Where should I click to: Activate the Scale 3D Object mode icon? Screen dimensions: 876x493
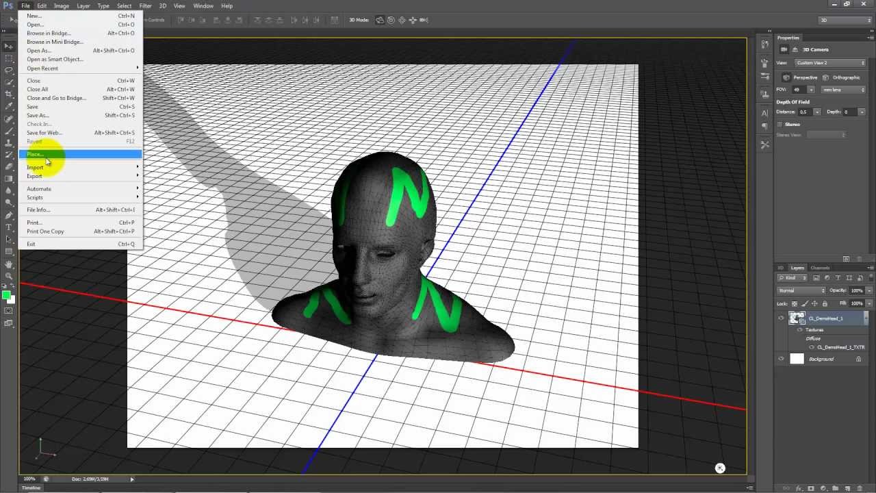[x=424, y=20]
